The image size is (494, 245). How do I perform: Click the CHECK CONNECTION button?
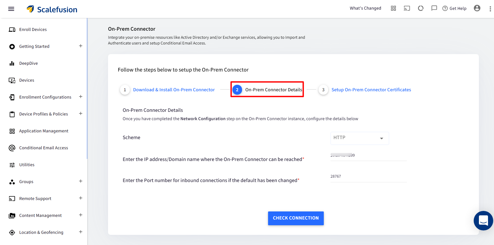tap(296, 218)
